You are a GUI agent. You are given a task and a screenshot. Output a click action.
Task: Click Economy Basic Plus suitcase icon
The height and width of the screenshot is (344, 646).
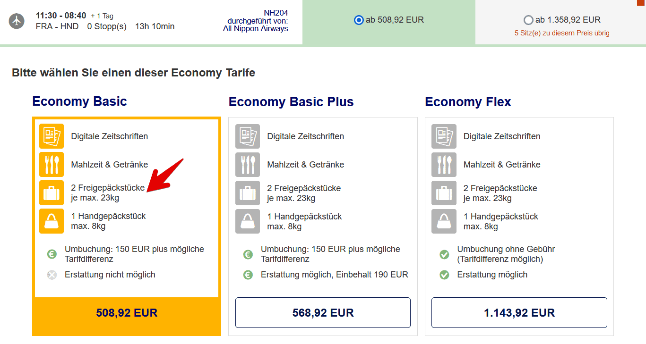tap(248, 193)
